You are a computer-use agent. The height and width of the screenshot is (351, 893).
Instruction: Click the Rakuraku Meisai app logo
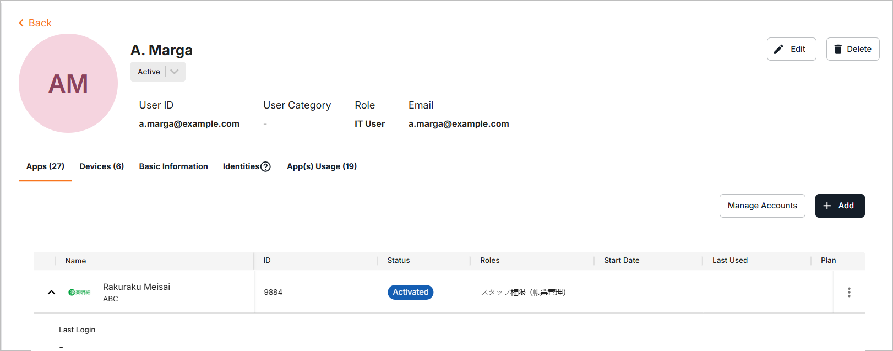point(79,293)
